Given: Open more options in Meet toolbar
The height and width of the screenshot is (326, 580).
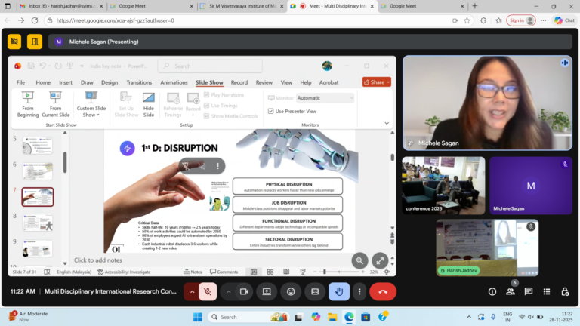Looking at the screenshot, I should (x=359, y=291).
